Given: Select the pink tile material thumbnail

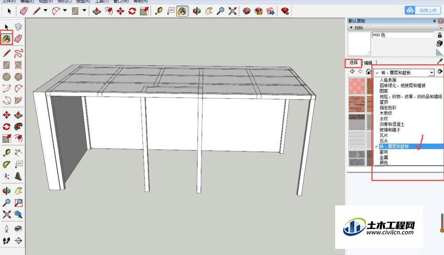Looking at the screenshot, I should click(357, 86).
